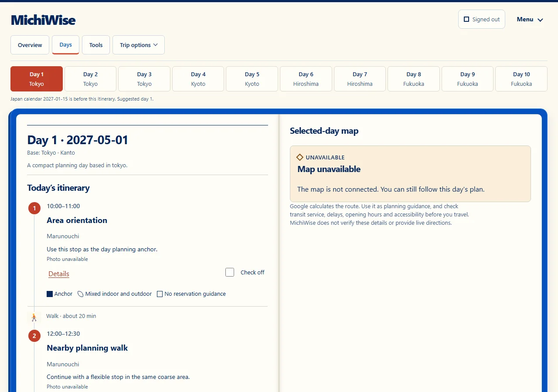
Task: Click the Unavailable diamond warning icon
Action: click(x=300, y=157)
